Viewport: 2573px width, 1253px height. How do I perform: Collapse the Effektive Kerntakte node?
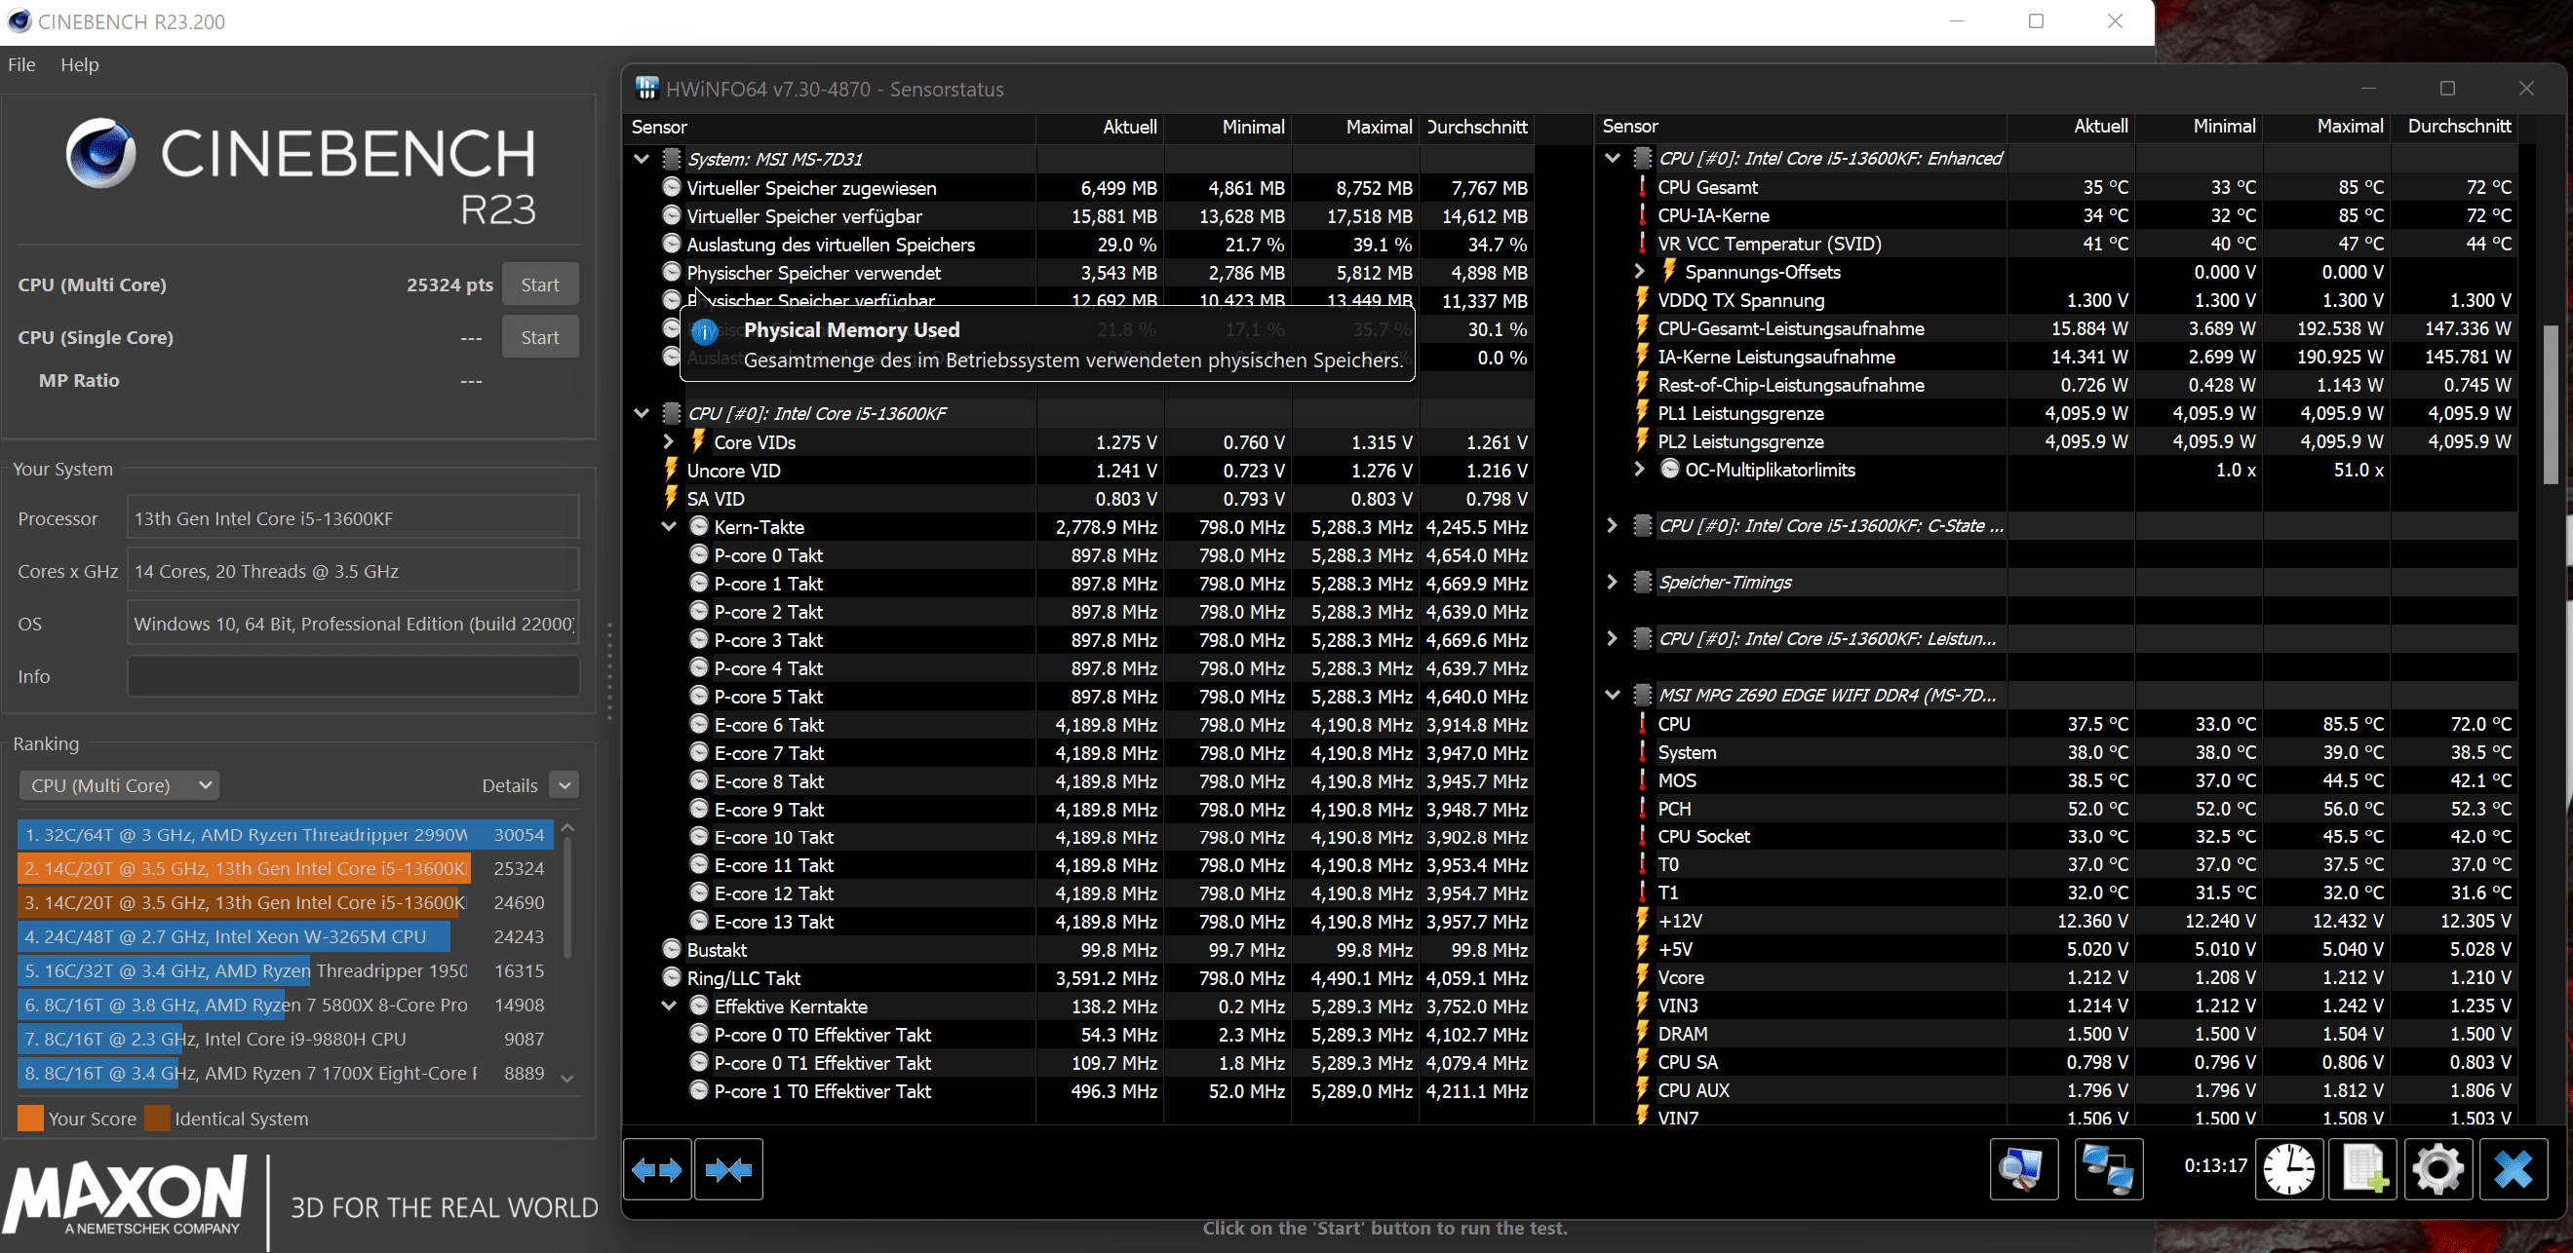click(x=669, y=1006)
